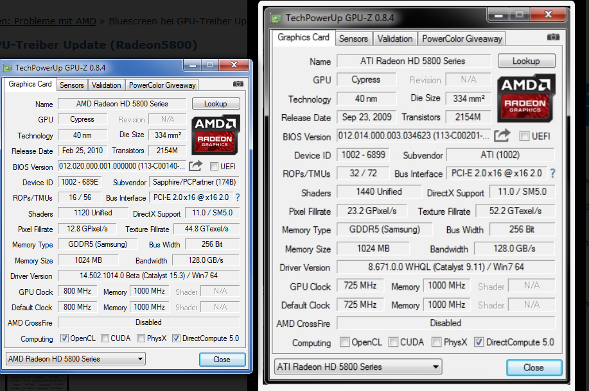
Task: Open 'Probleme mit AMD' breadcrumb link
Action: 48,21
